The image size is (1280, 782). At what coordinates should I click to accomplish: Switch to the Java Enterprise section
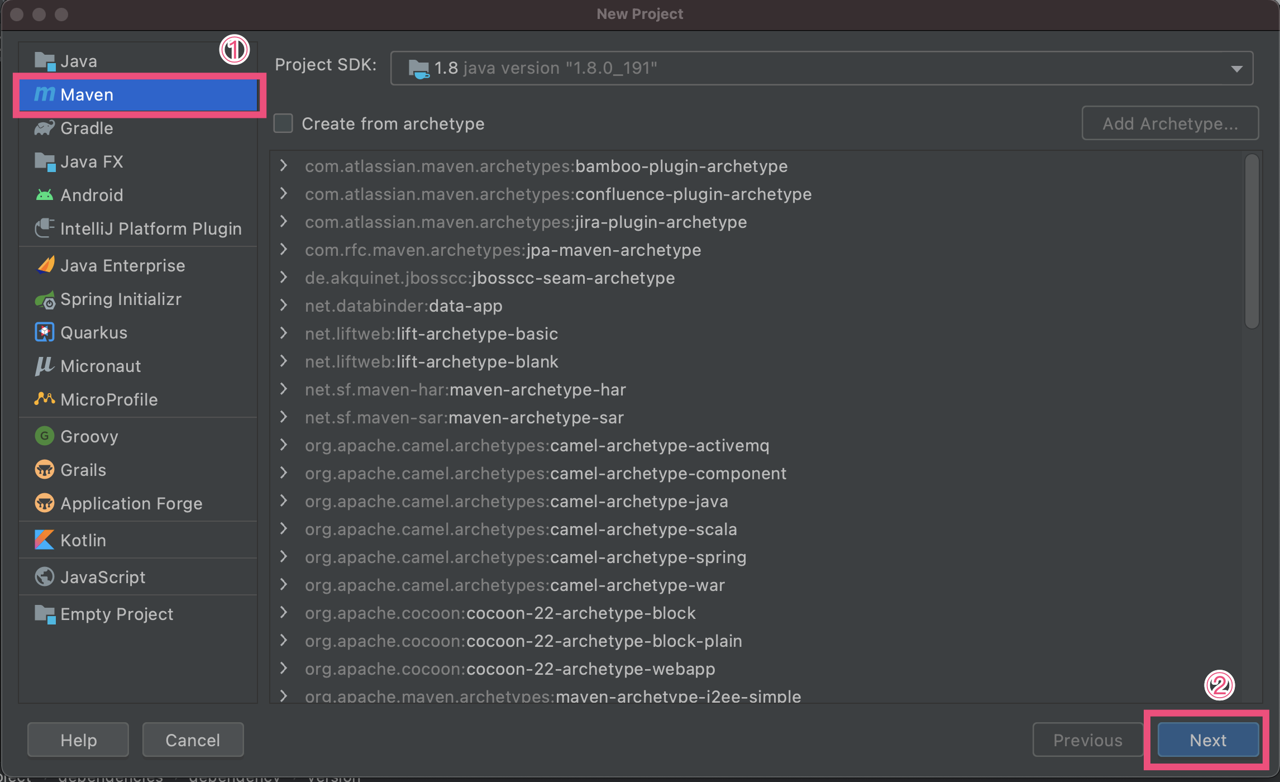click(x=122, y=265)
